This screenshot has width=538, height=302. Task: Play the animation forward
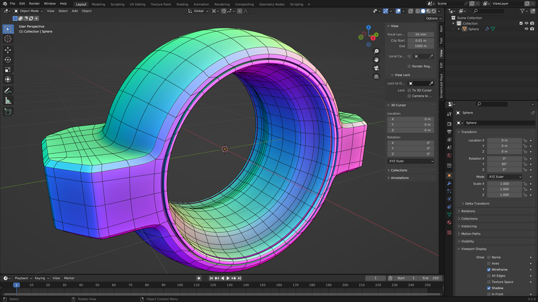click(228, 278)
